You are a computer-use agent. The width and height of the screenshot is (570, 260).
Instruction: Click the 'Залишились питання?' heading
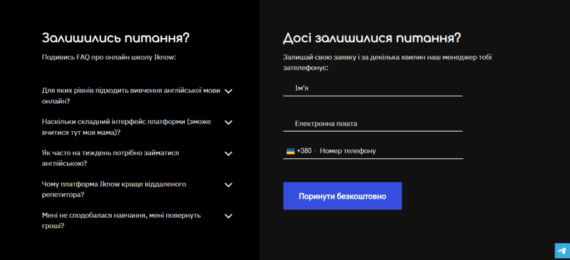click(116, 38)
